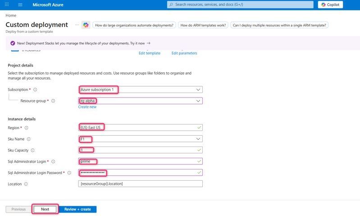Click the Edit parameters link

[184, 53]
